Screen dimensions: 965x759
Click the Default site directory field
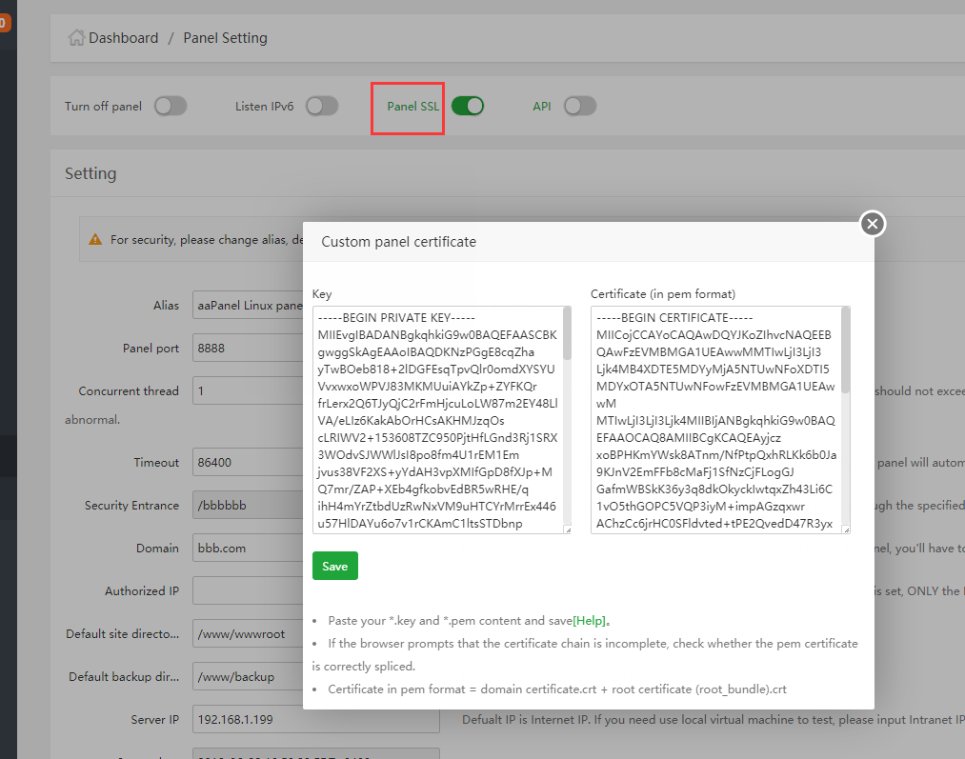coord(248,634)
